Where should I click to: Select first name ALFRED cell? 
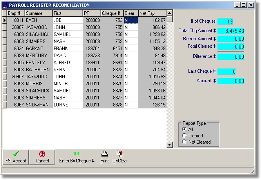(67, 63)
